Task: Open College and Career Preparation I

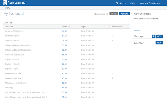Action: pyautogui.click(x=19, y=45)
